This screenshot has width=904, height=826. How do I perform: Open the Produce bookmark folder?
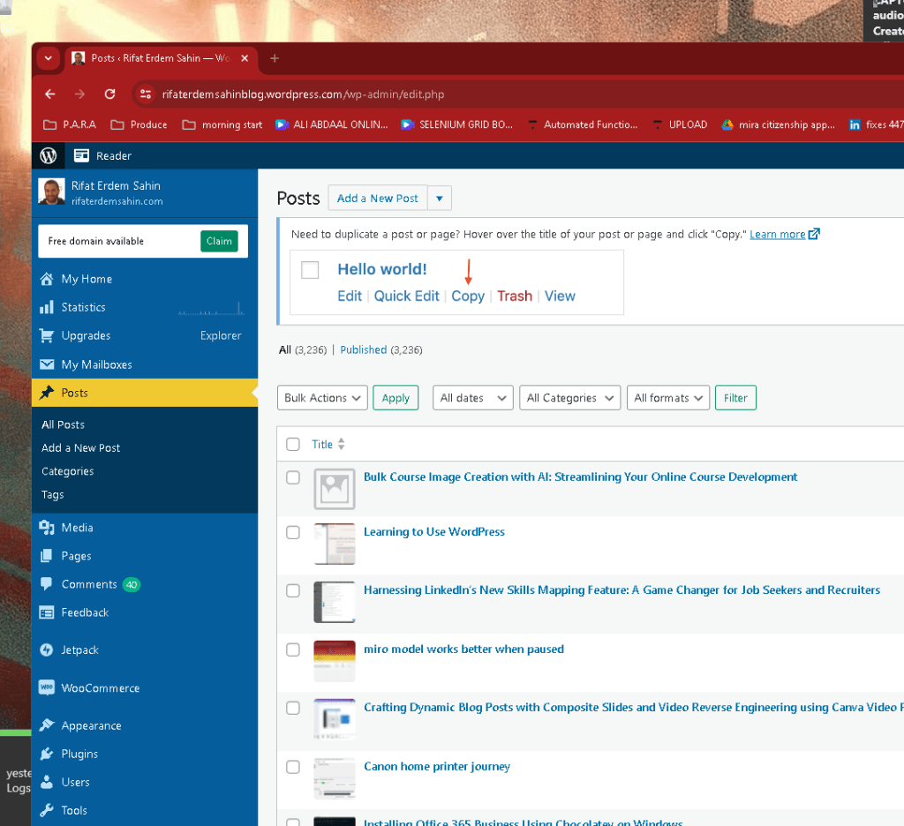[x=139, y=124]
